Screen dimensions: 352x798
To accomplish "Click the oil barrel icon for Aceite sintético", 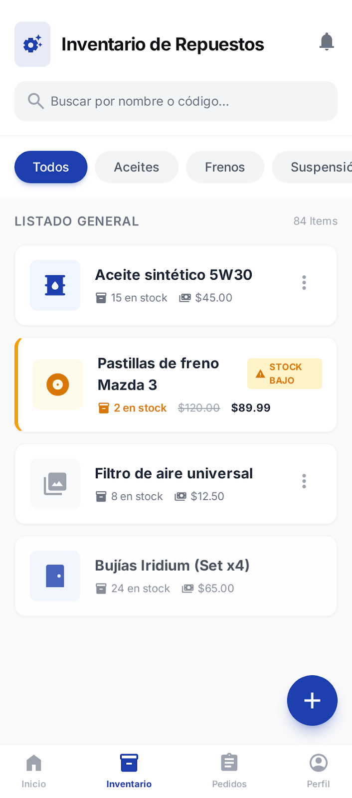I will pos(55,285).
